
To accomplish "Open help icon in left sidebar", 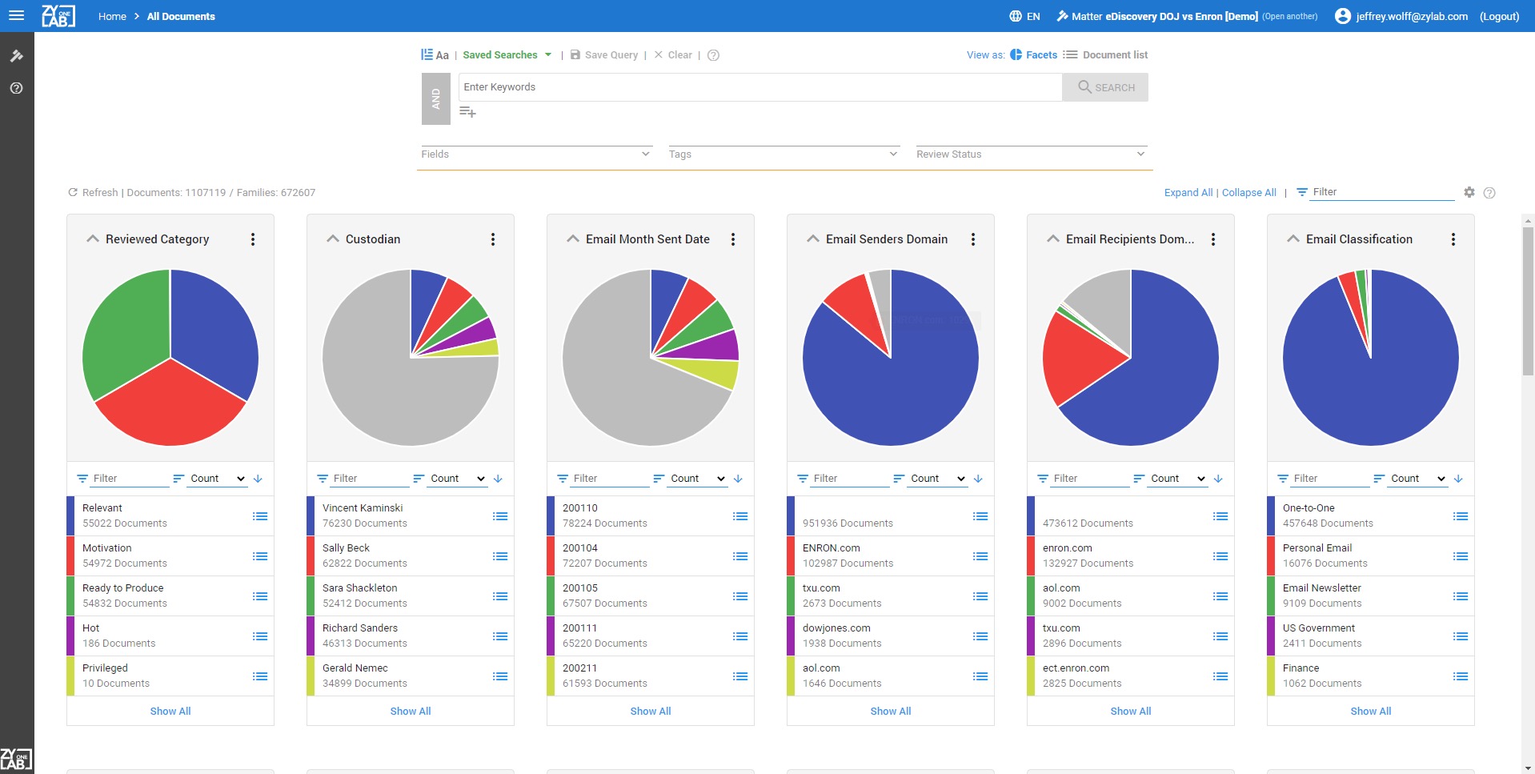I will [16, 88].
